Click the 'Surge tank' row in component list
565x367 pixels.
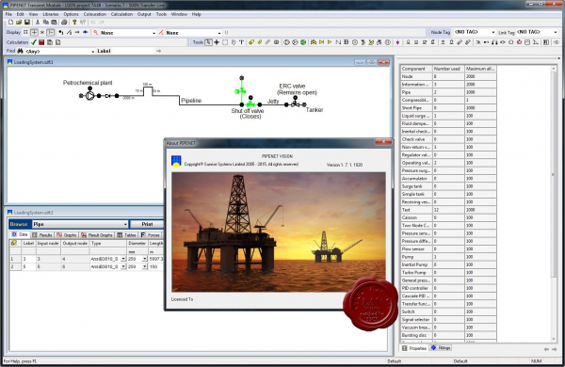pos(448,186)
